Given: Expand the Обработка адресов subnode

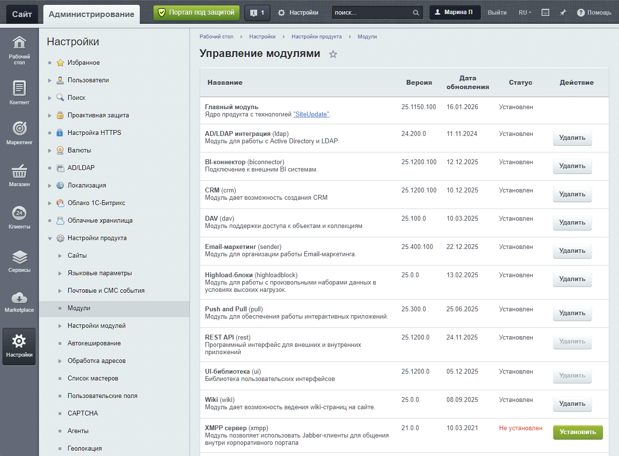Looking at the screenshot, I should click(60, 361).
